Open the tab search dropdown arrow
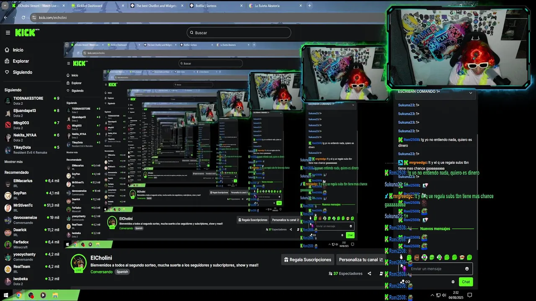Screen dimensions: 536x301 pyautogui.click(x=4, y=6)
